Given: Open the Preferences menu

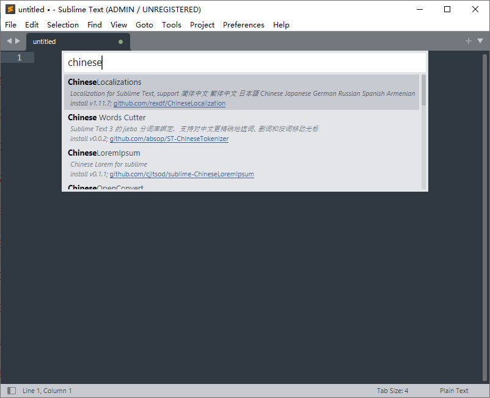Looking at the screenshot, I should point(244,24).
